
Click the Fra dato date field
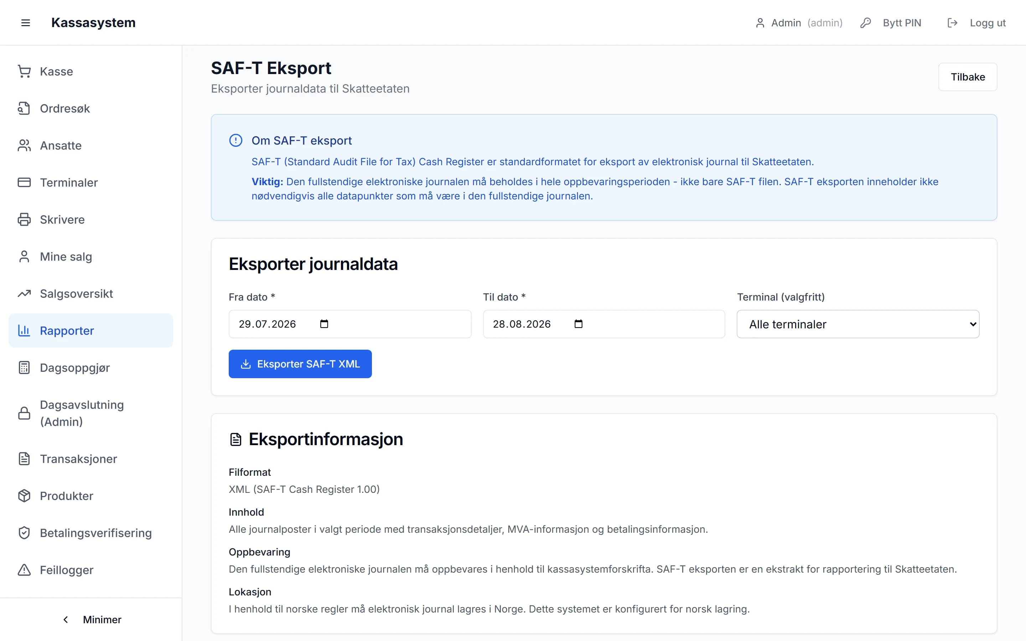pos(350,324)
